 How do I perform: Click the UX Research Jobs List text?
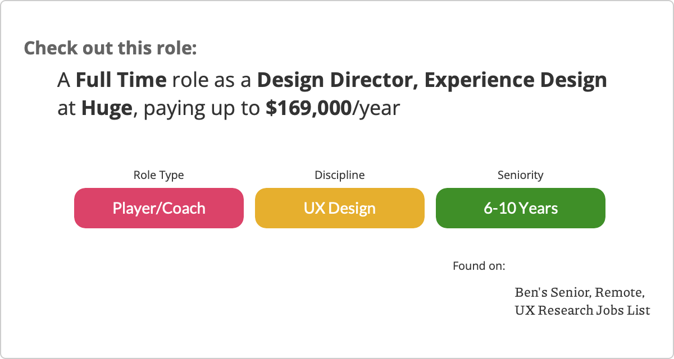point(582,310)
